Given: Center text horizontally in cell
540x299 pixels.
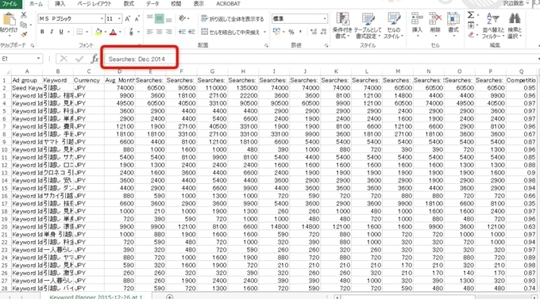Looking at the screenshot, I should click(159, 32).
